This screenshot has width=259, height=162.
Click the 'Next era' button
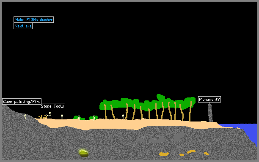coord(23,26)
